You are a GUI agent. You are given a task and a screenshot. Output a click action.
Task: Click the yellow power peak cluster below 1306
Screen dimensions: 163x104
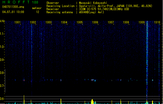click(93, 101)
